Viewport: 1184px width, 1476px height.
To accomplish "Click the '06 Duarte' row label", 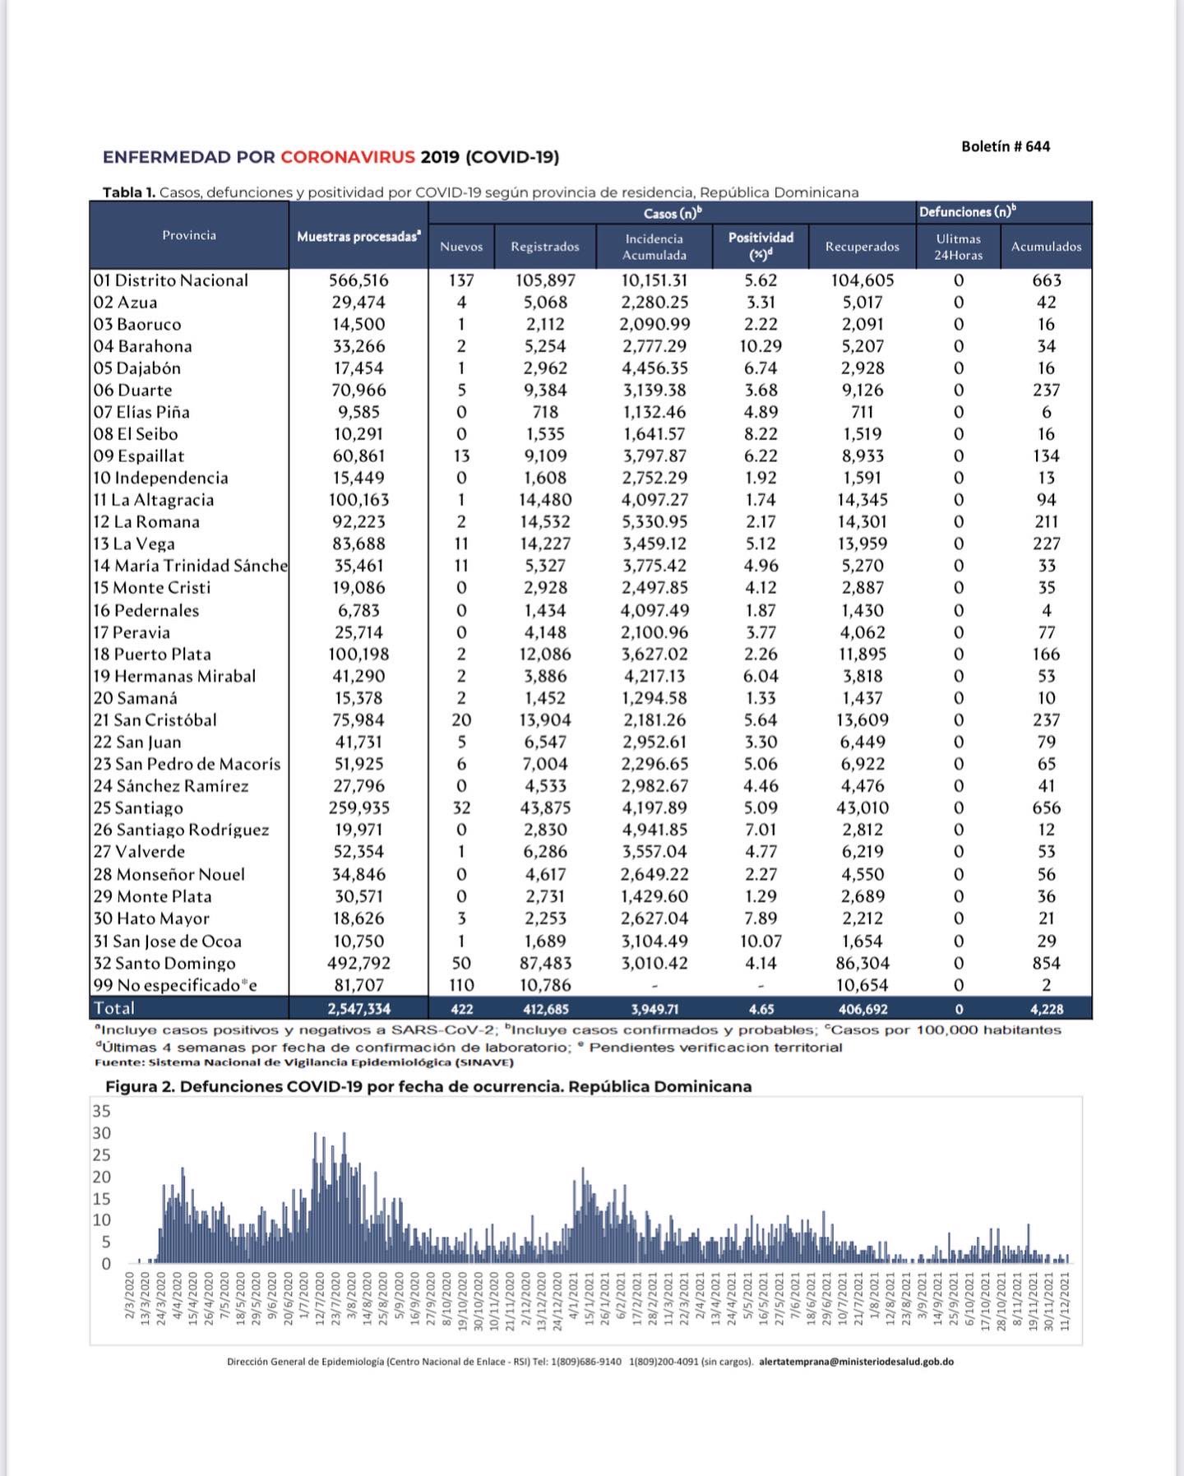I will coord(132,390).
